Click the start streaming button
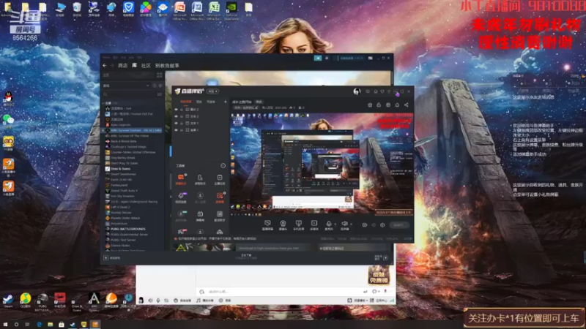Viewport: 586px width, 329px height. pyautogui.click(x=399, y=225)
